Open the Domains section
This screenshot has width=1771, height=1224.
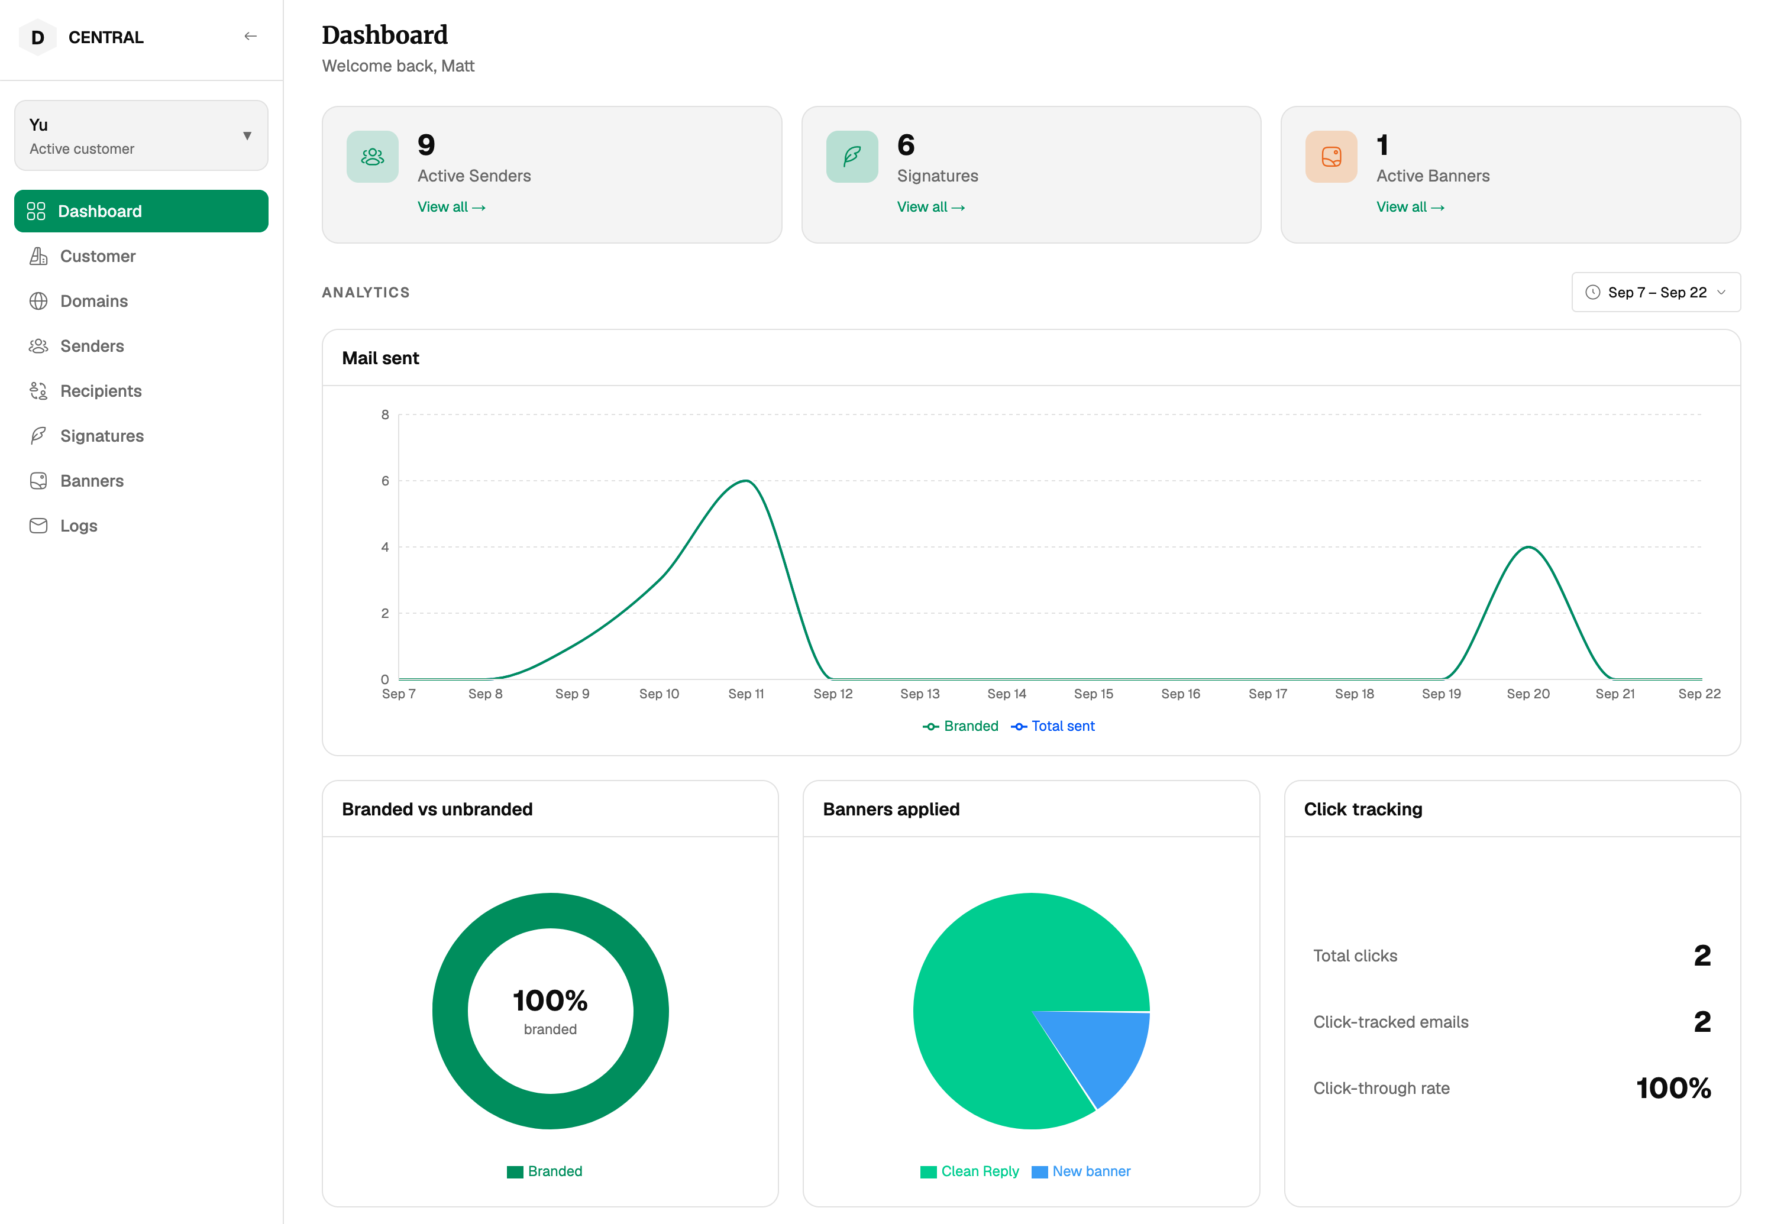[x=141, y=302]
